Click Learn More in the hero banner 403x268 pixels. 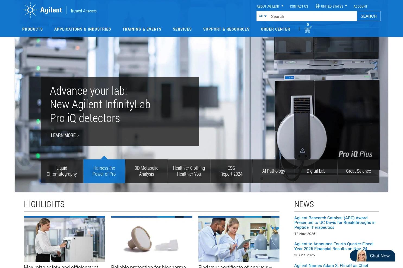pyautogui.click(x=65, y=135)
